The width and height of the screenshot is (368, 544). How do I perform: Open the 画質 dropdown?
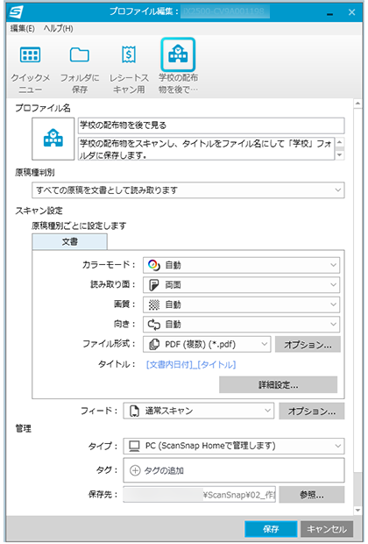pyautogui.click(x=241, y=304)
